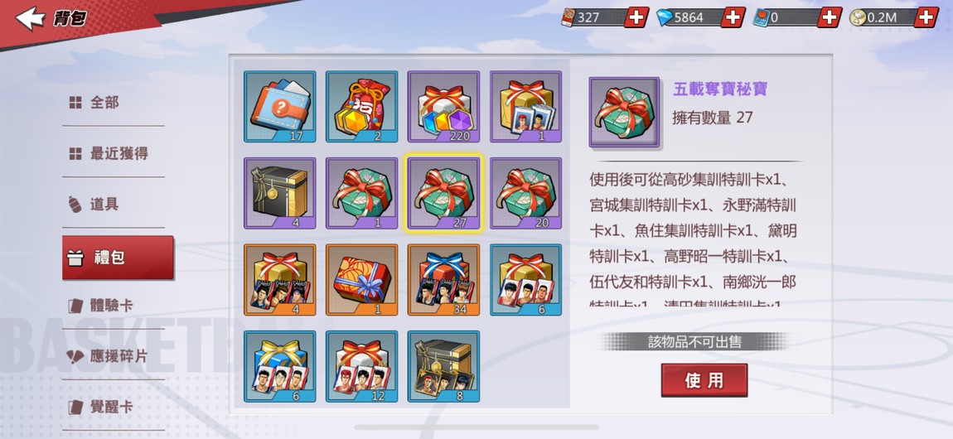The height and width of the screenshot is (439, 953).
Task: Select the black gold-trimmed chest with 4
Action: coord(279,193)
